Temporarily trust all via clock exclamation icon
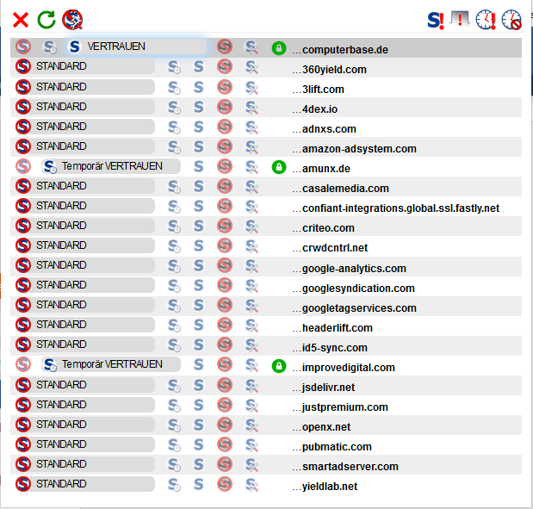533x509 pixels. (x=486, y=20)
